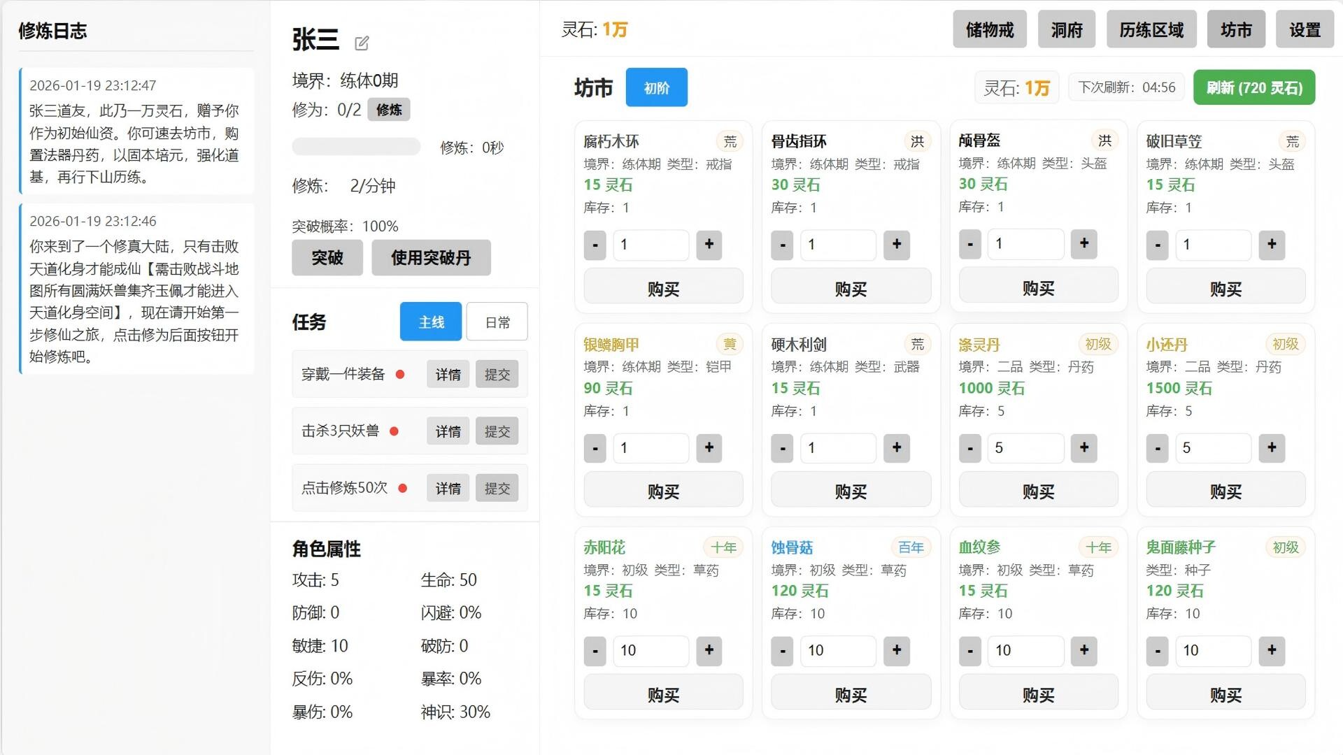Click the pencil edit icon beside 张三

(x=361, y=43)
